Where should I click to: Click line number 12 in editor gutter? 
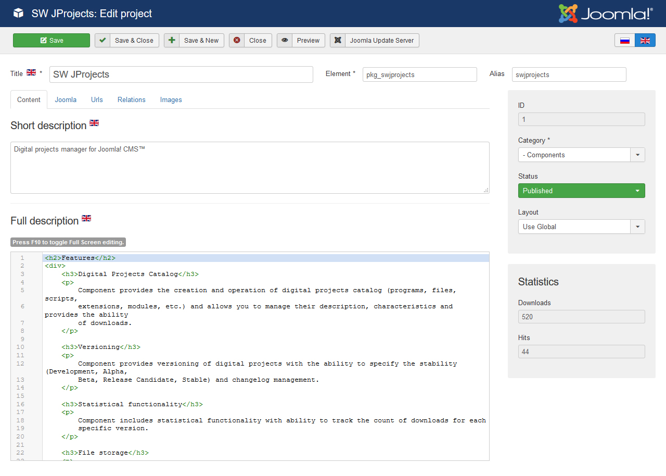[x=20, y=364]
